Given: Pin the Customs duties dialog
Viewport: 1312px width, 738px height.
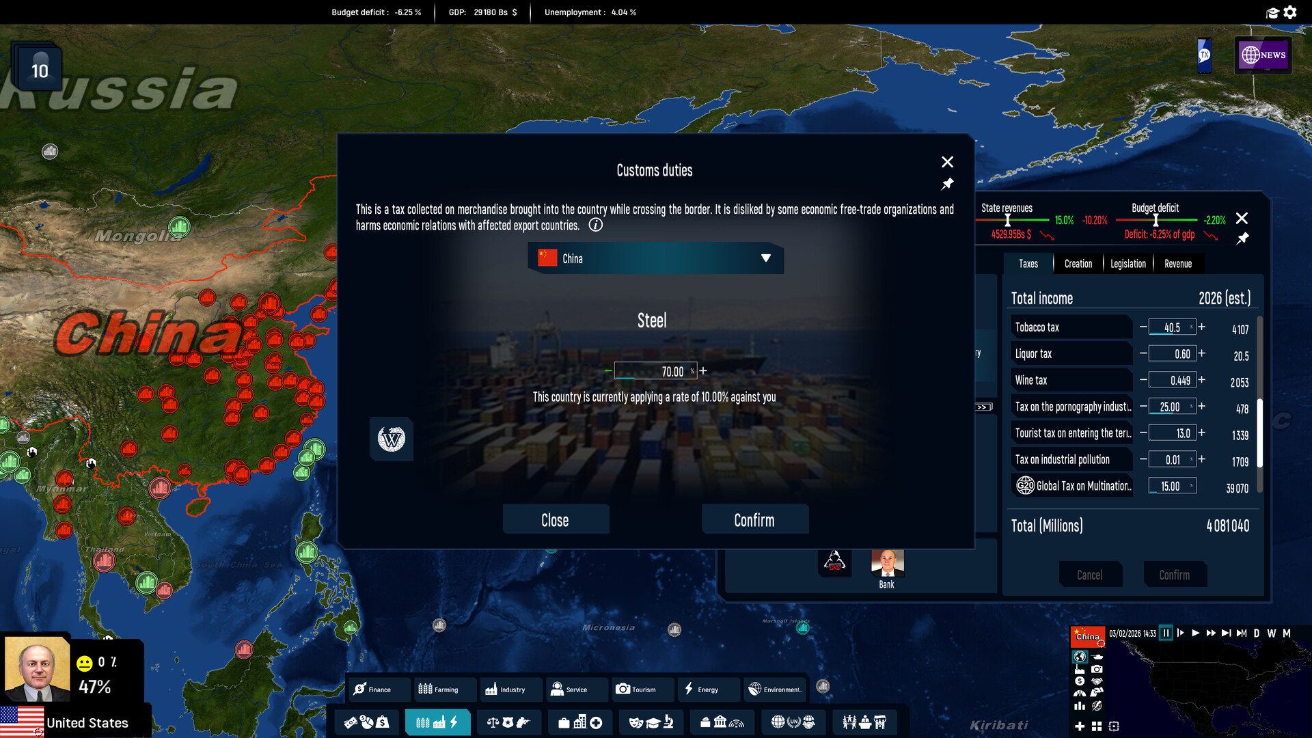Looking at the screenshot, I should [947, 184].
